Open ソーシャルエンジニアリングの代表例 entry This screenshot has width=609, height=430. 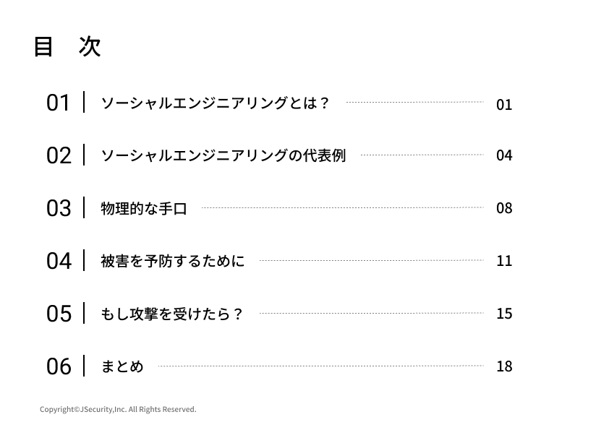pos(223,156)
